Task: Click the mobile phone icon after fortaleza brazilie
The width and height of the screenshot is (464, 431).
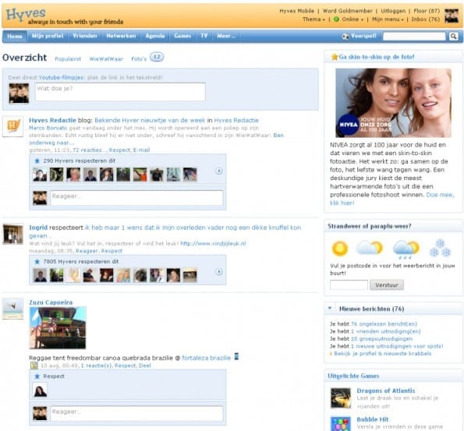Action: point(236,356)
